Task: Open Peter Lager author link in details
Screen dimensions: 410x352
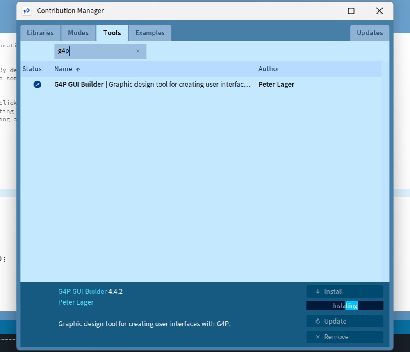Action: point(76,302)
